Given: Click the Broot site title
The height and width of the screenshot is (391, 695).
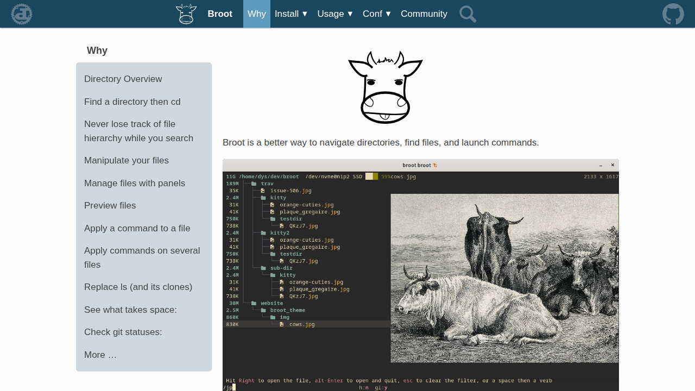Looking at the screenshot, I should point(220,14).
